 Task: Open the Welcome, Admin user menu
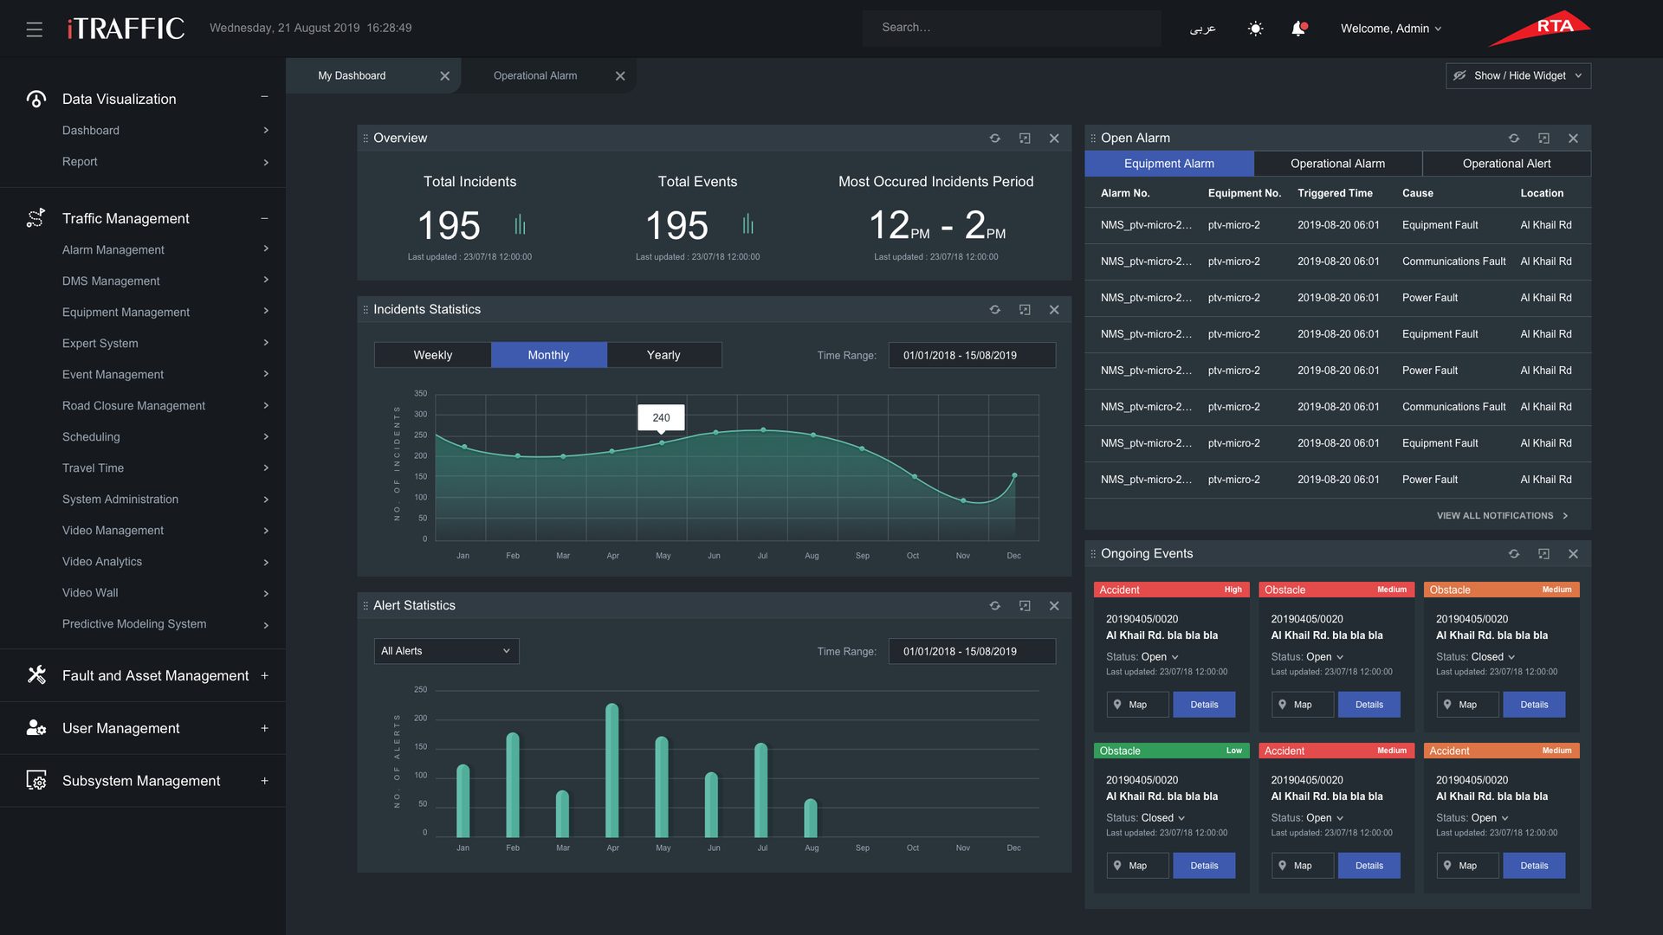[x=1391, y=29]
